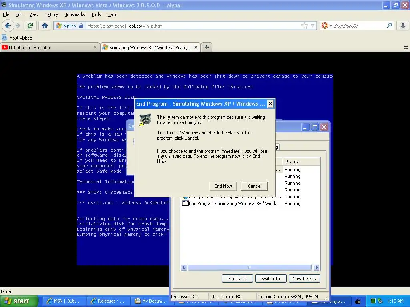Click the Most Visited bookmarks icon
410x307 pixels.
tap(4, 38)
